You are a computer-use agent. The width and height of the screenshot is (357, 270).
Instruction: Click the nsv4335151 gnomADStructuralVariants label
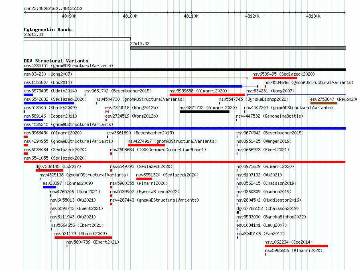(69, 66)
